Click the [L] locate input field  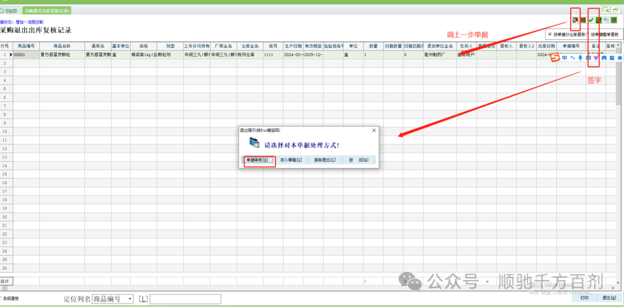tap(185, 299)
